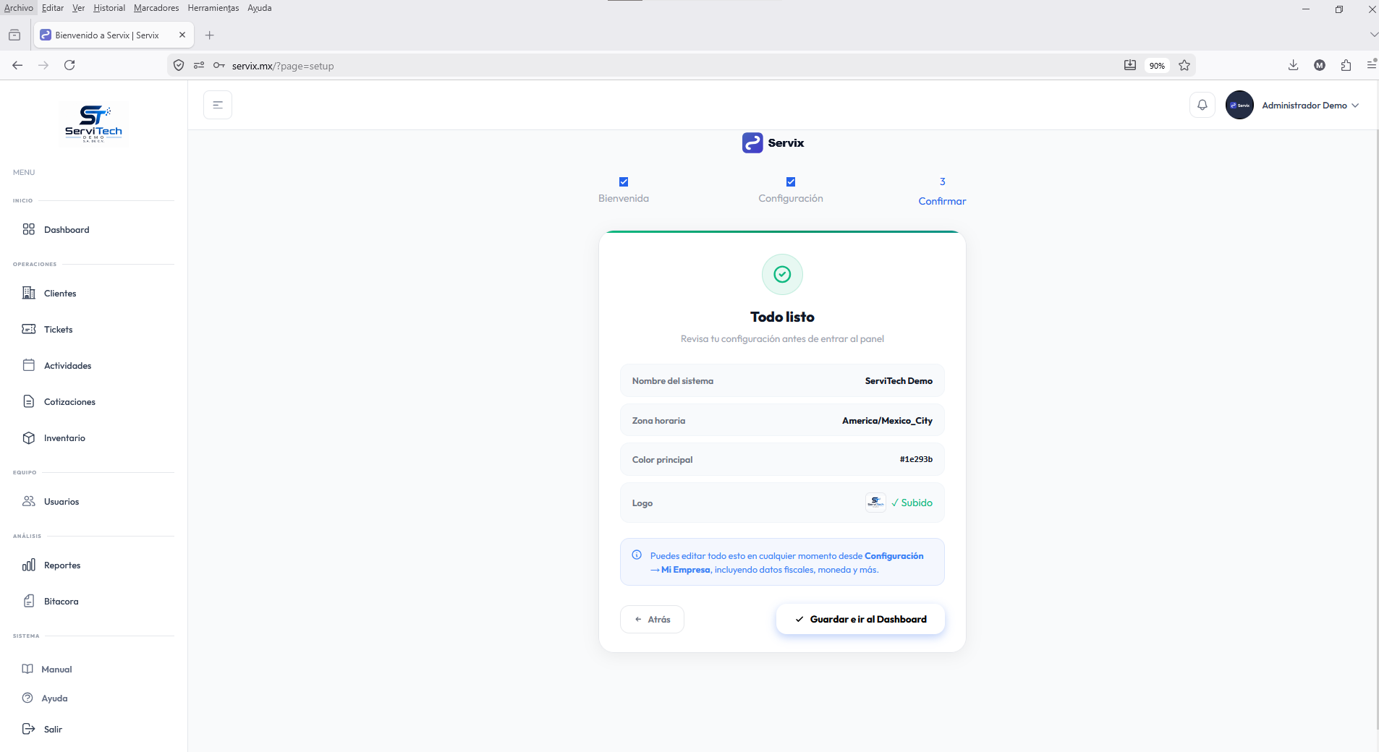Collapse sidebar with hamburger menu icon

coord(218,105)
